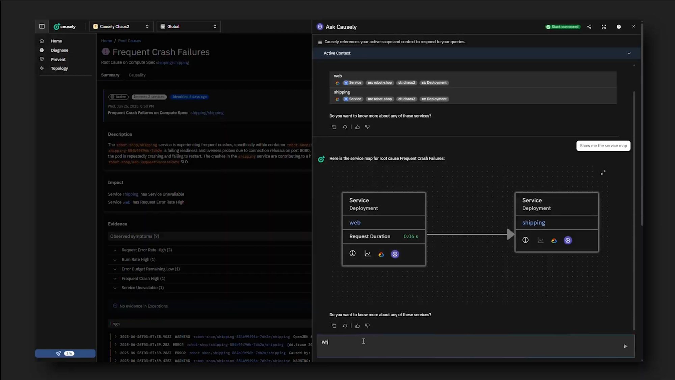The height and width of the screenshot is (380, 675).
Task: Toggle the left sidebar panel collapse
Action: pos(42,26)
